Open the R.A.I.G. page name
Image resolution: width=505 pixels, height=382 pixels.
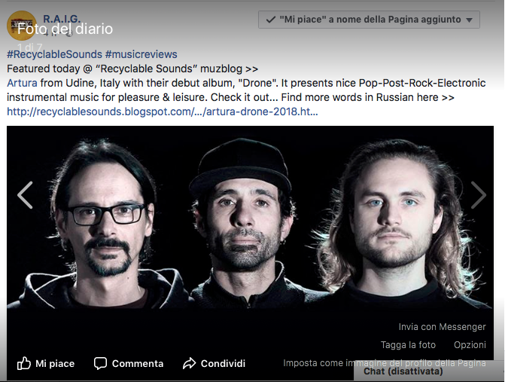(x=62, y=19)
